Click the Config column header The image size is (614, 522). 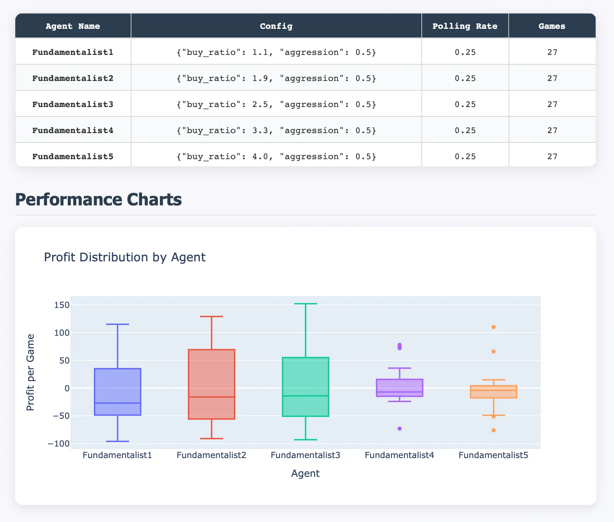(x=276, y=26)
